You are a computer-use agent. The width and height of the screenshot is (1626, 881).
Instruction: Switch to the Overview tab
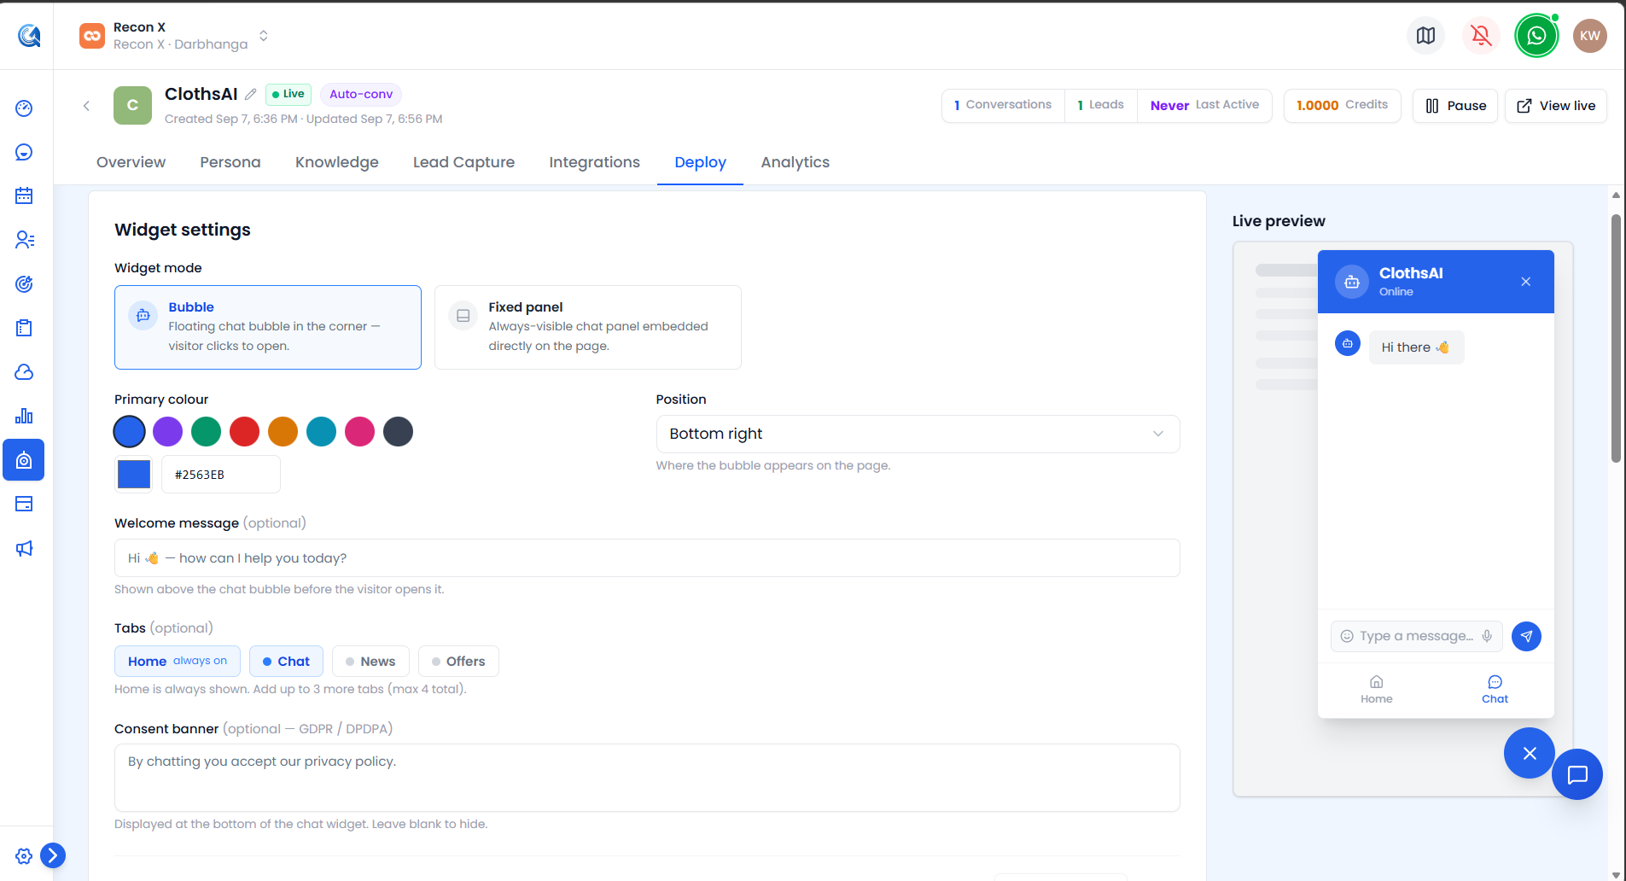(x=131, y=162)
